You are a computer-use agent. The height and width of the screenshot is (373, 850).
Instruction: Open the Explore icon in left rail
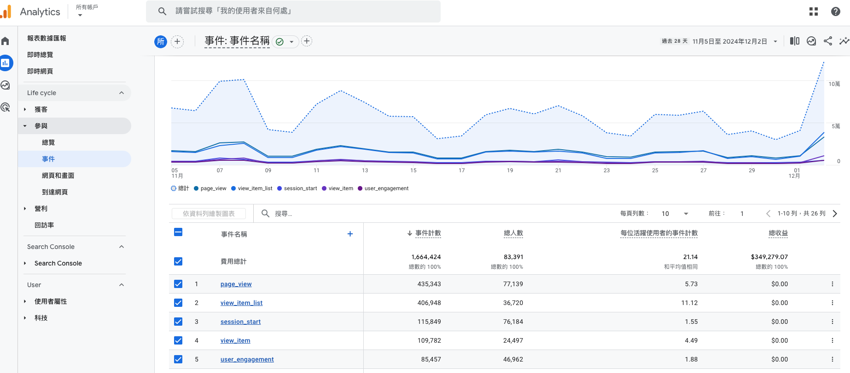(6, 85)
